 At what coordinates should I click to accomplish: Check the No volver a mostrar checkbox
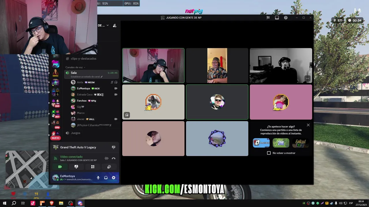269,153
